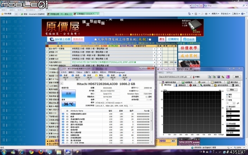Click IE address bar red stop icon
Viewport: 248px width, 155px height.
coord(201,6)
